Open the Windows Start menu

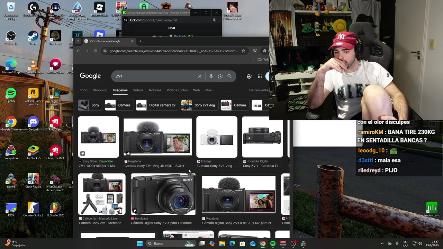[140, 243]
